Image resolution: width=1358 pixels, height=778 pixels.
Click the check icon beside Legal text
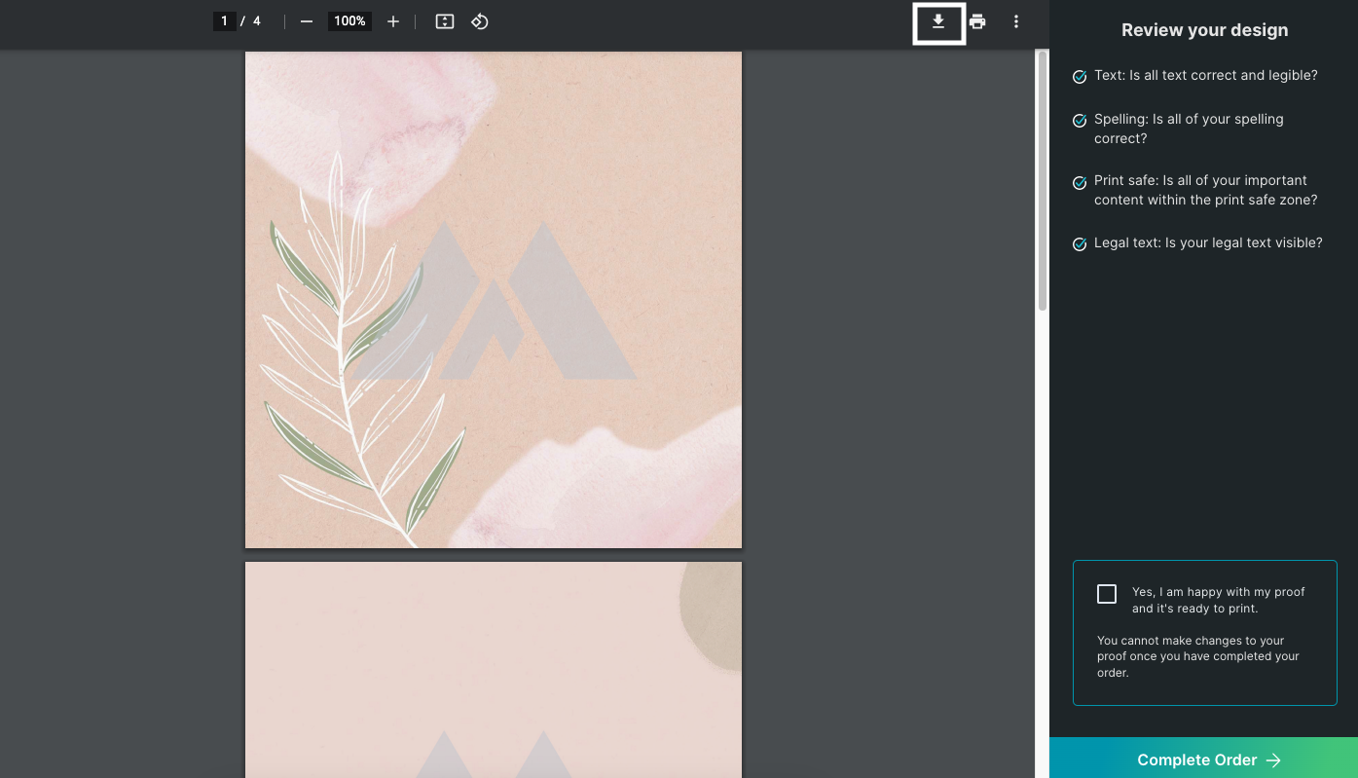pyautogui.click(x=1080, y=244)
